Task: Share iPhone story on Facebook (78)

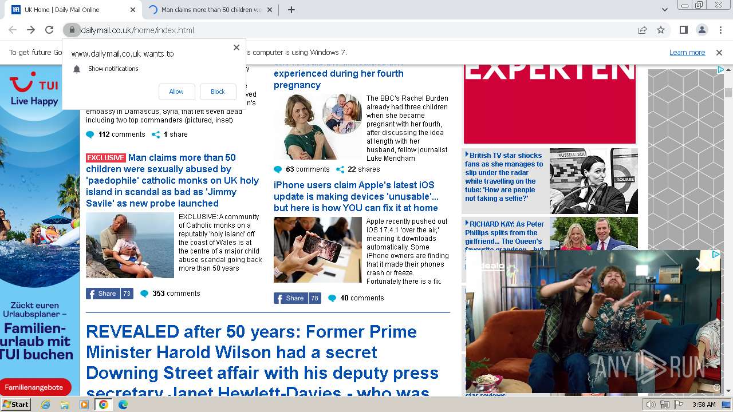Action: click(x=297, y=298)
